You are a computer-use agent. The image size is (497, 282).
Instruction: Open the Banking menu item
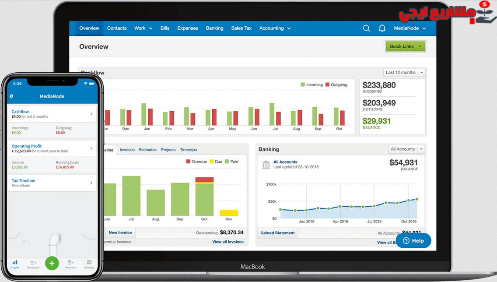point(214,28)
